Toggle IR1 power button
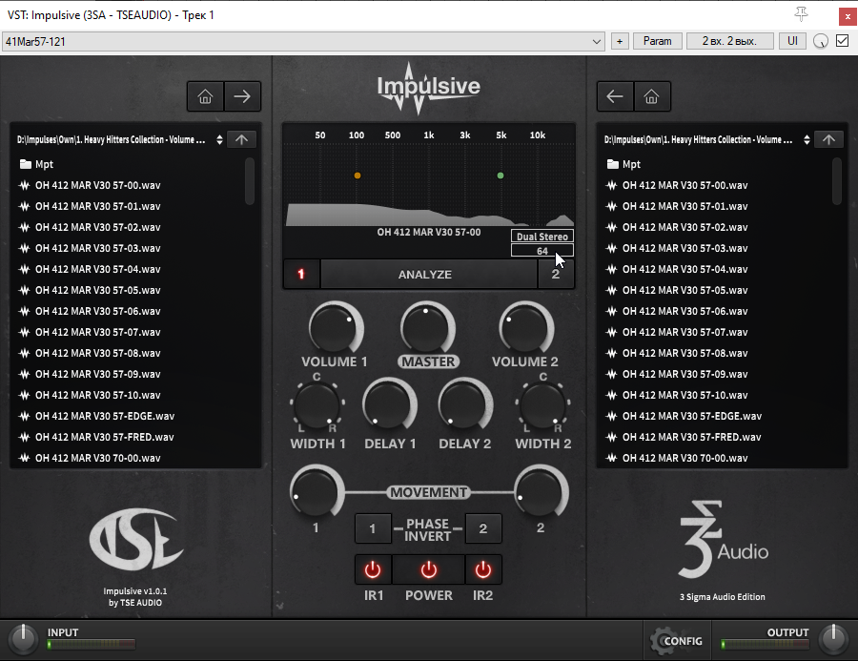Viewport: 858px width, 661px height. (x=373, y=569)
